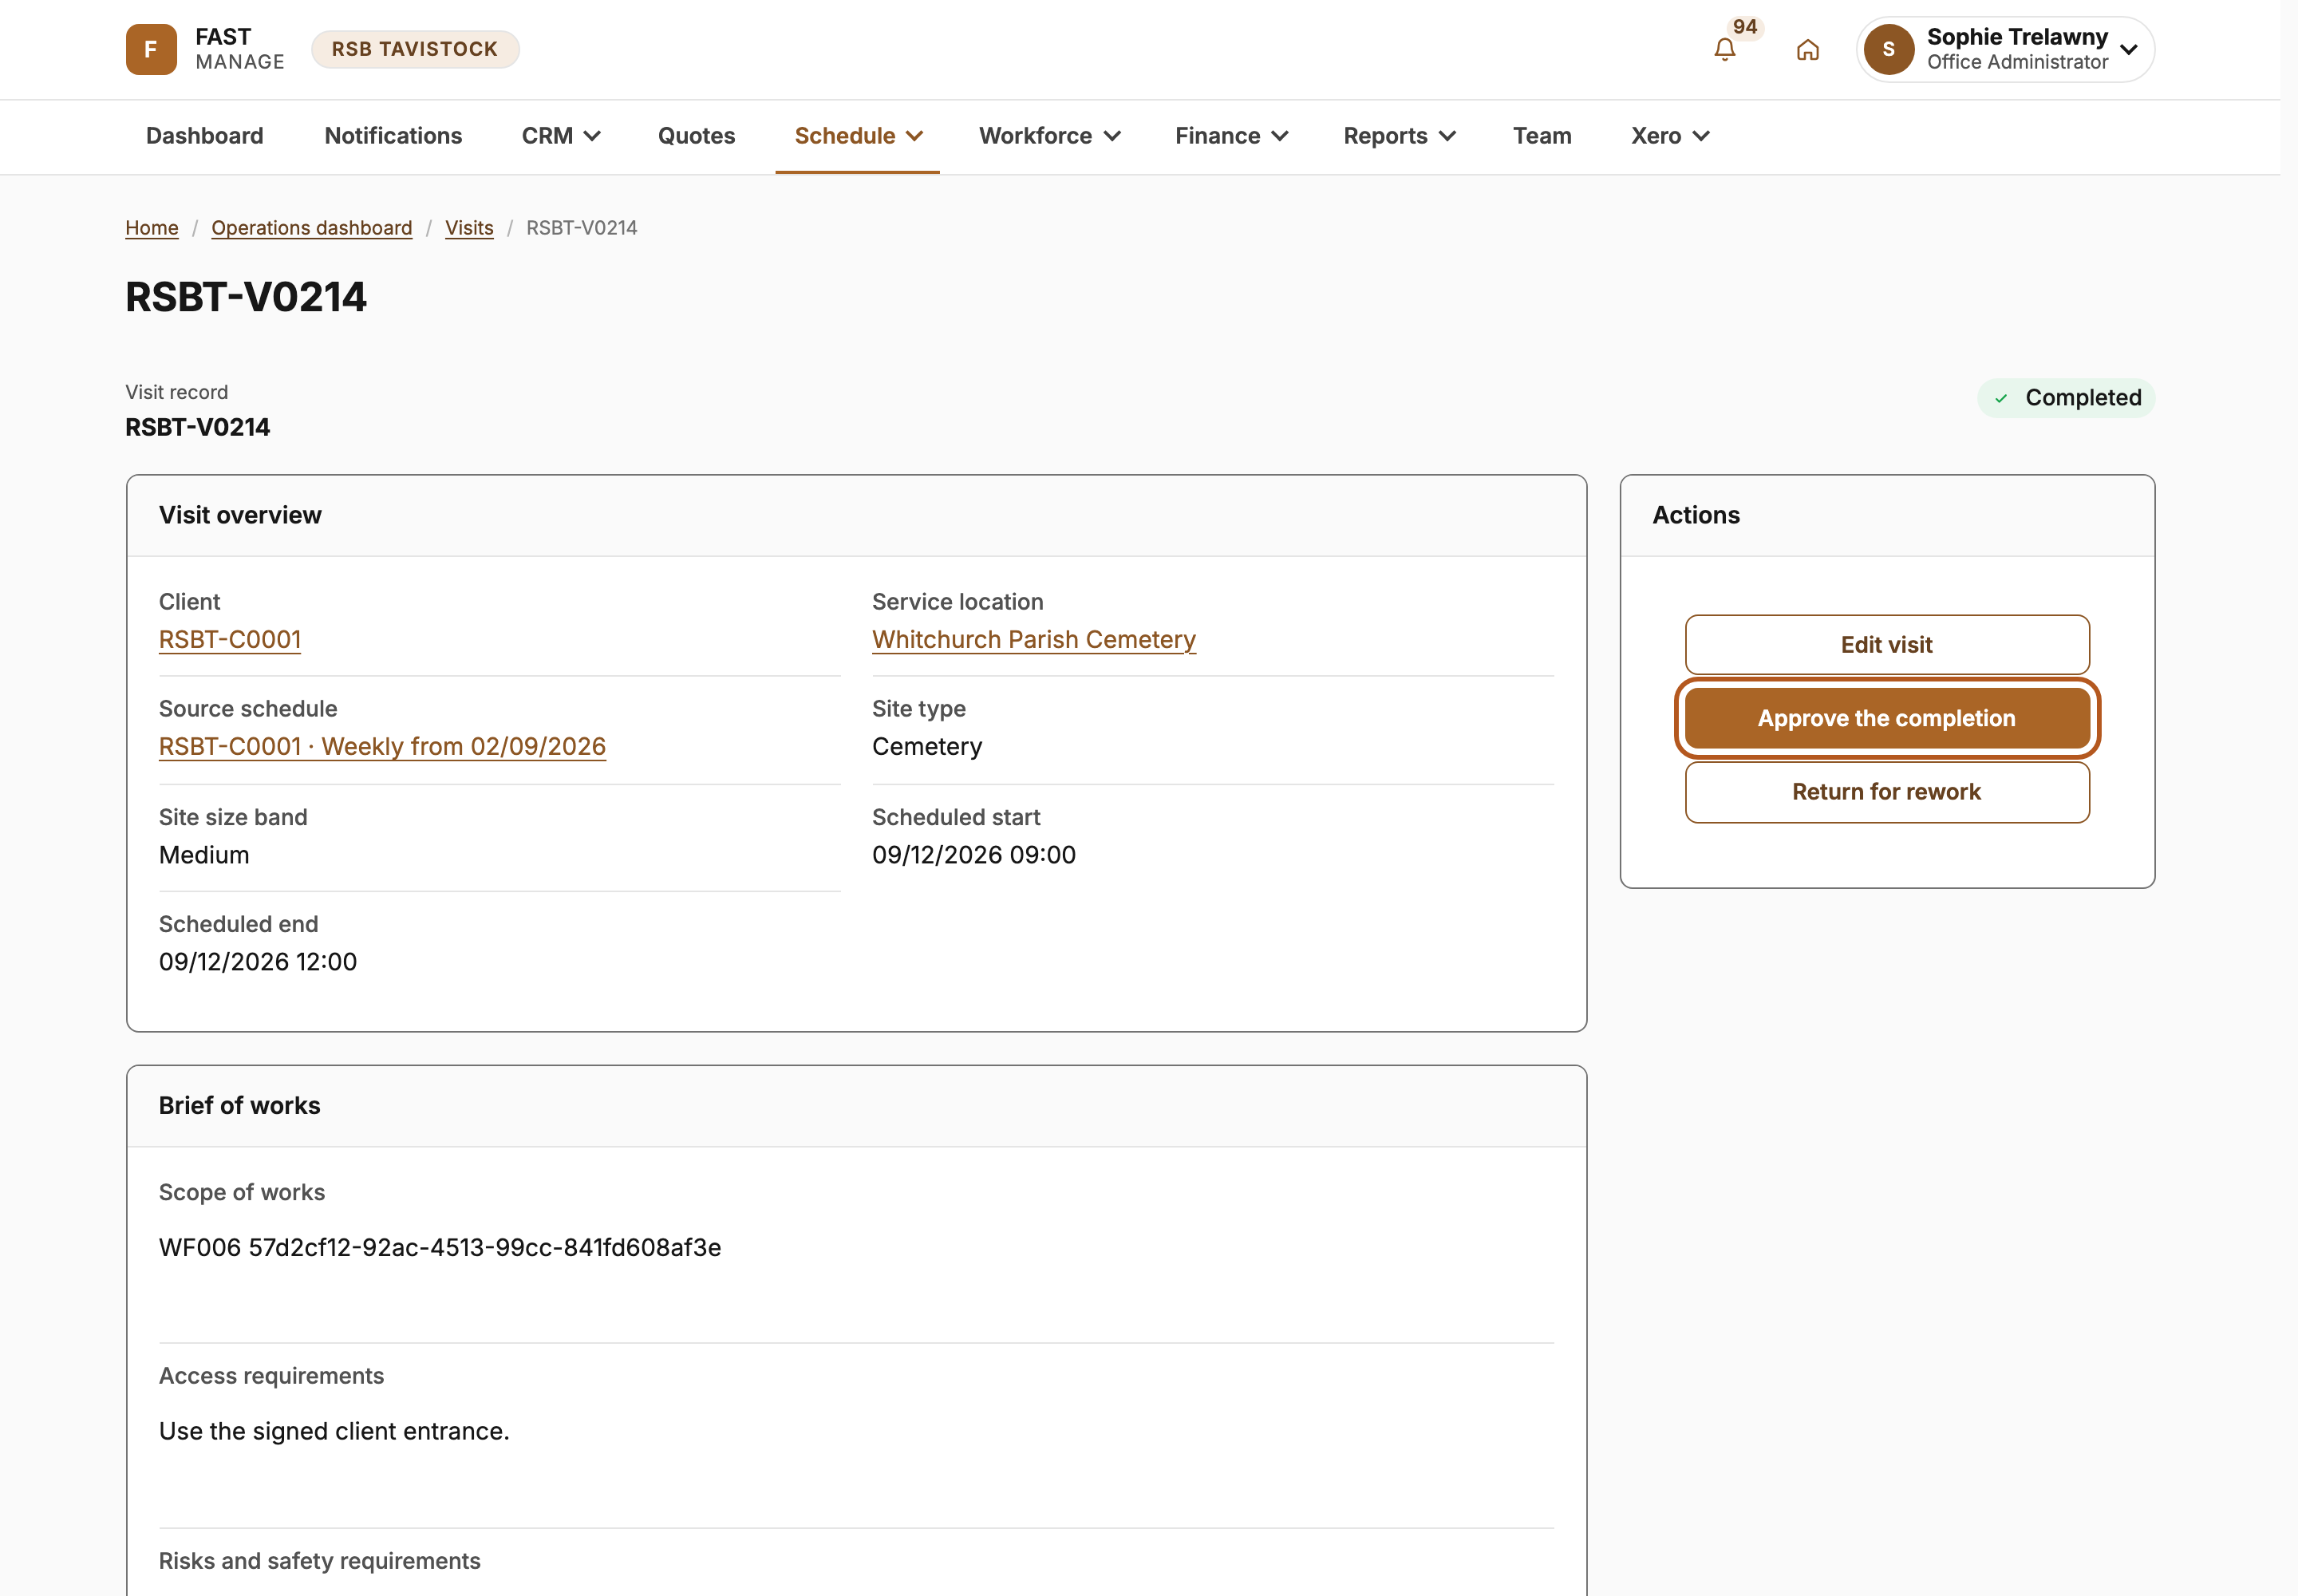Click the Brief of works section header

(240, 1106)
